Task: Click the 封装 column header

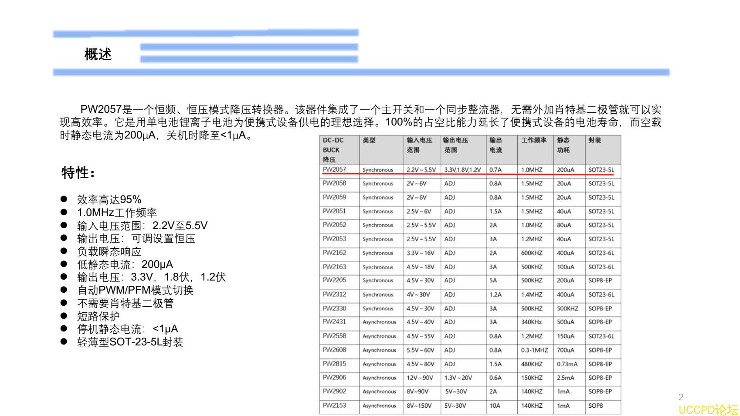Action: (594, 140)
